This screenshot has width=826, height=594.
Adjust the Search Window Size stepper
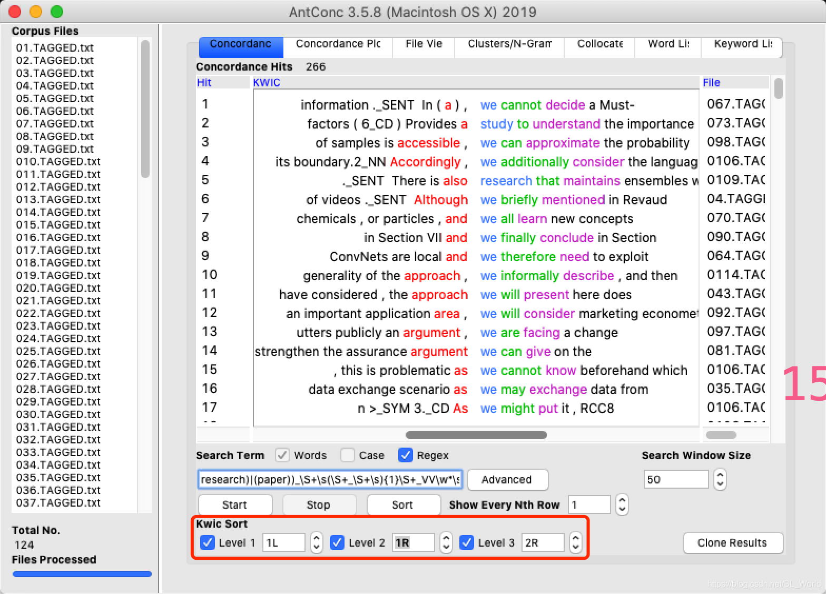click(720, 479)
